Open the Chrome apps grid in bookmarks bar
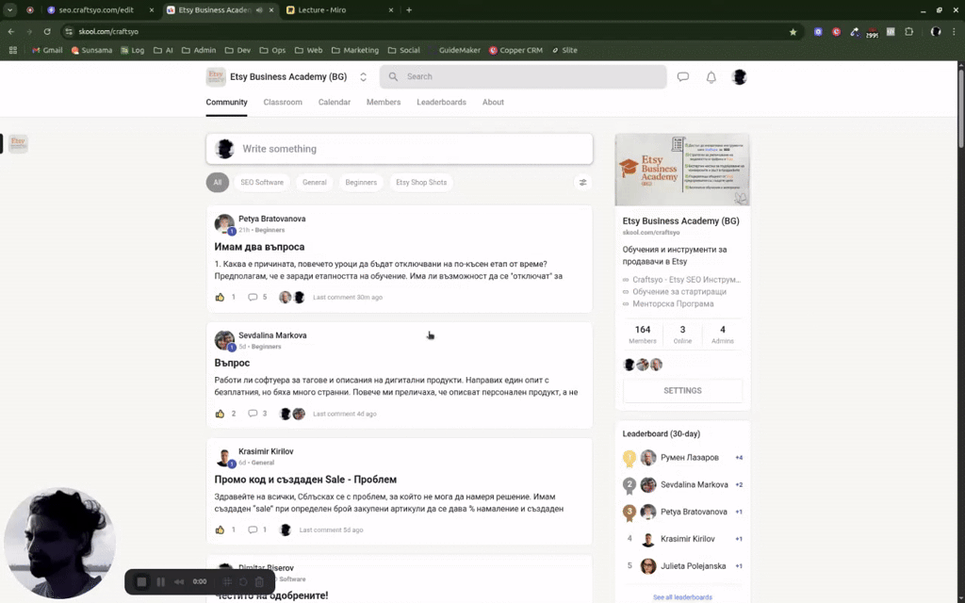965x603 pixels. (x=13, y=51)
